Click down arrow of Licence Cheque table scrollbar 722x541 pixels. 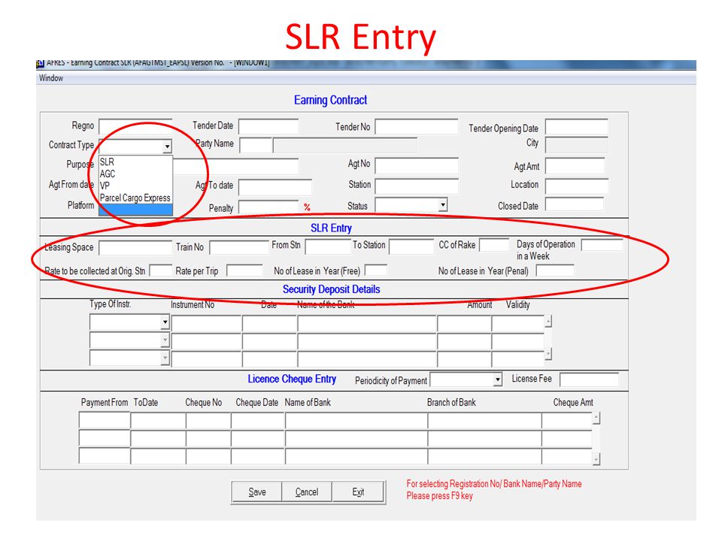[x=596, y=459]
